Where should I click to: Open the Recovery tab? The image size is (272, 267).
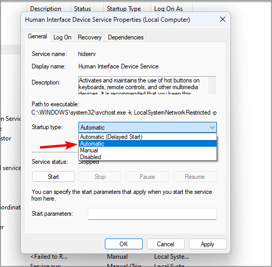(89, 37)
